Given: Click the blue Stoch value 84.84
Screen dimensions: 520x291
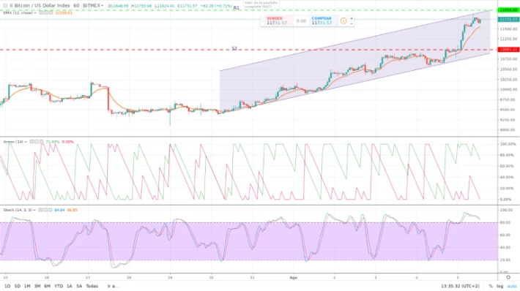Looking at the screenshot, I should point(59,210).
